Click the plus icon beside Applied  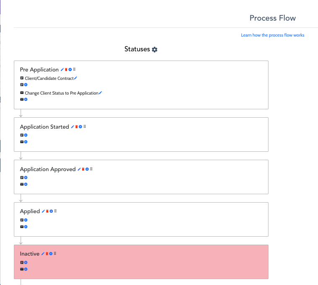pyautogui.click(x=51, y=211)
